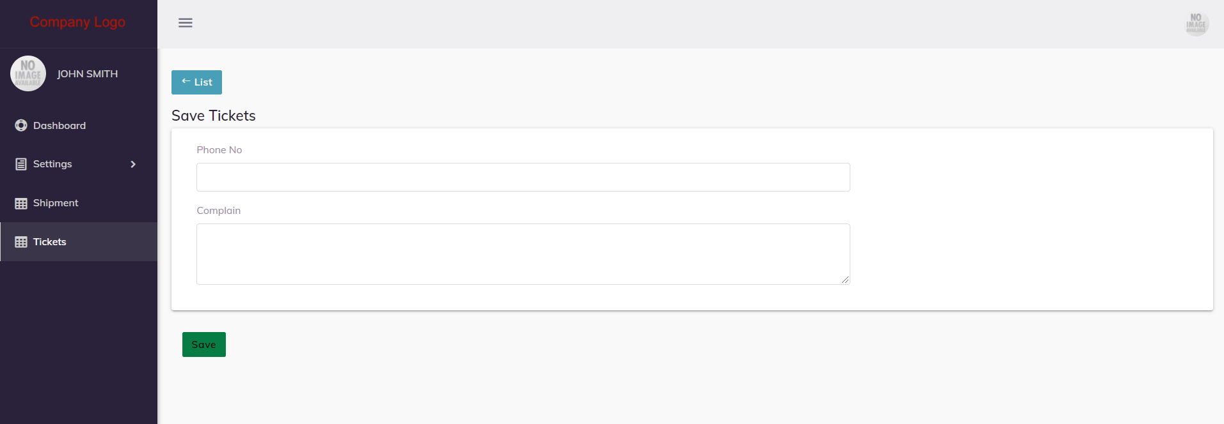Focus the Phone No input field
Viewport: 1224px width, 424px height.
tap(523, 177)
